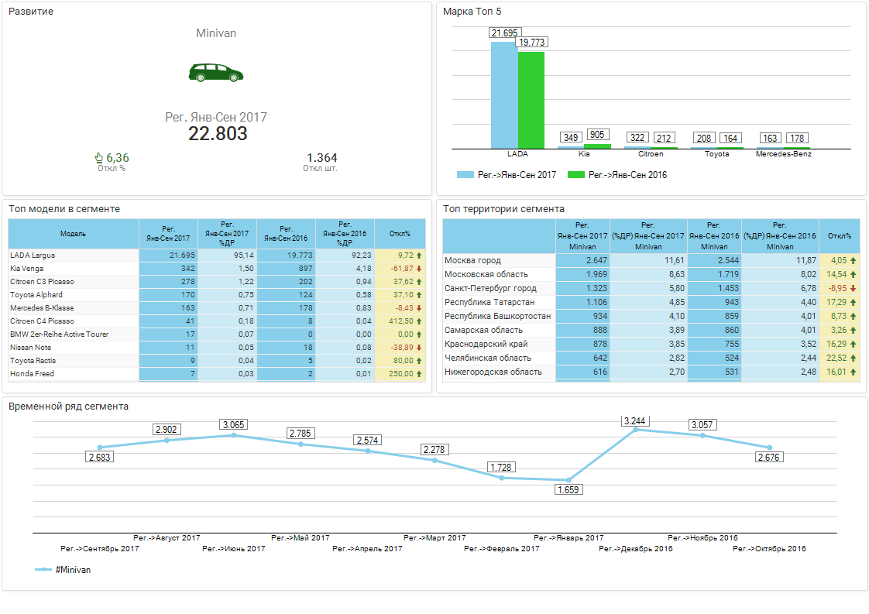Click up arrow in Citroen C4 Picasso row
Viewport: 869px width, 614px height.
pyautogui.click(x=419, y=321)
